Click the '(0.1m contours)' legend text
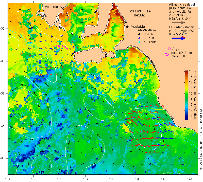The width and height of the screenshot is (203, 182). [180, 8]
